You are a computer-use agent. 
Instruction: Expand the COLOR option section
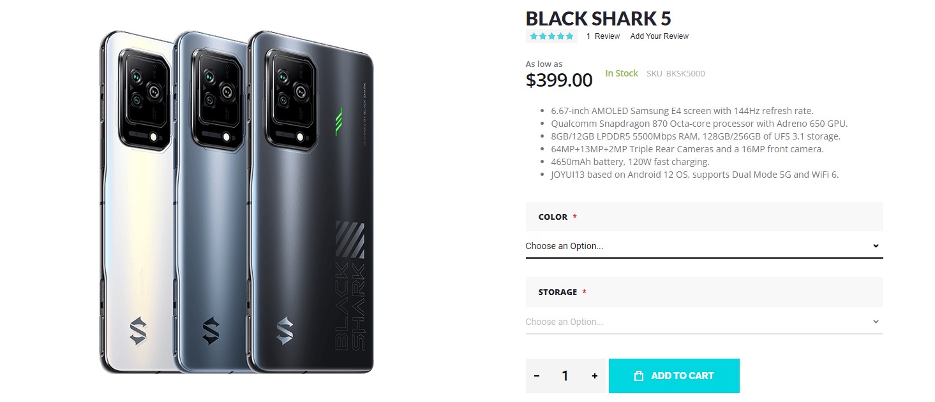click(x=704, y=217)
